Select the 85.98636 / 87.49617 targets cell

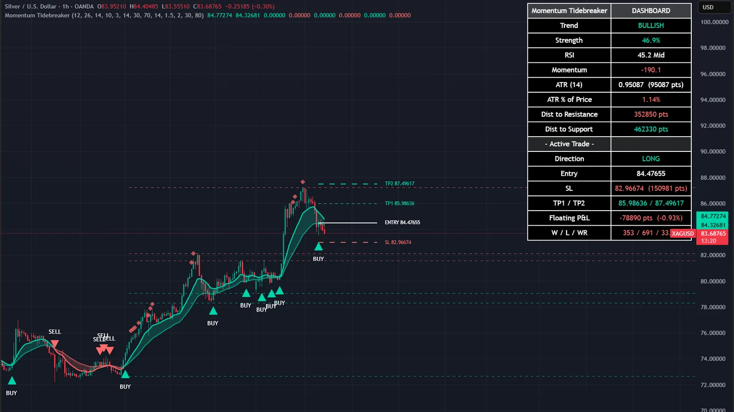651,203
